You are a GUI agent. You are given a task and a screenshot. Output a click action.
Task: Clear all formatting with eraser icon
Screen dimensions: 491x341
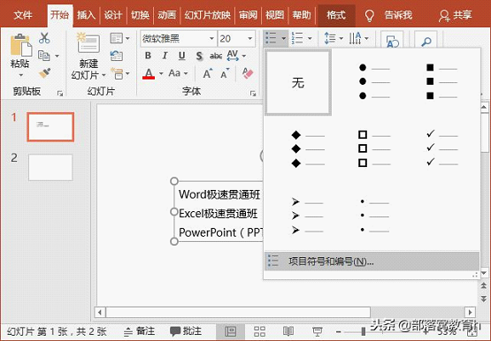248,73
